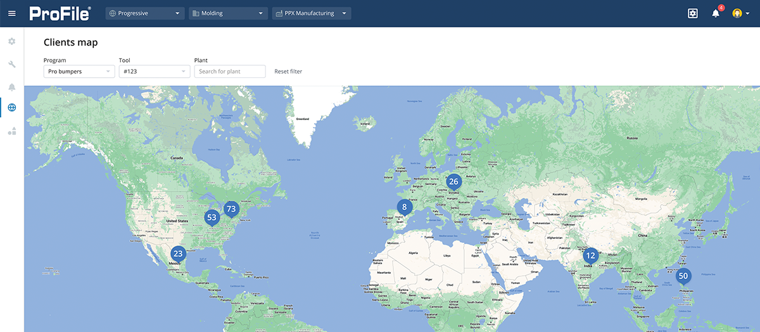Select the wrench tools icon in sidebar
Image resolution: width=760 pixels, height=332 pixels.
coord(11,64)
